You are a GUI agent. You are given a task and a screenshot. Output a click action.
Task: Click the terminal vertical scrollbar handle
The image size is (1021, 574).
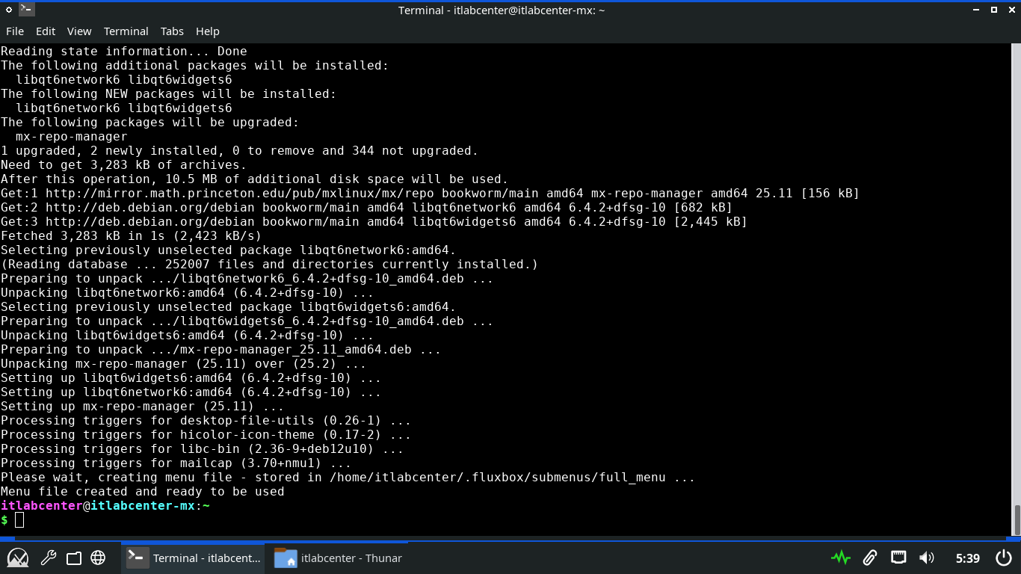pyautogui.click(x=1017, y=519)
